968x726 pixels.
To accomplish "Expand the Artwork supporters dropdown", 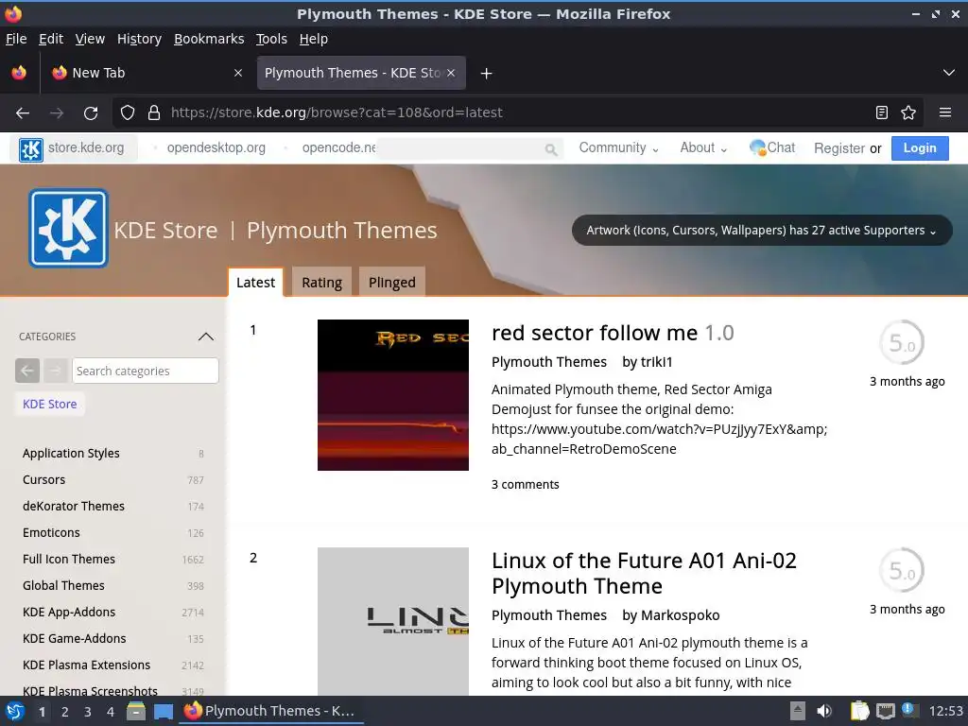I will pos(762,231).
